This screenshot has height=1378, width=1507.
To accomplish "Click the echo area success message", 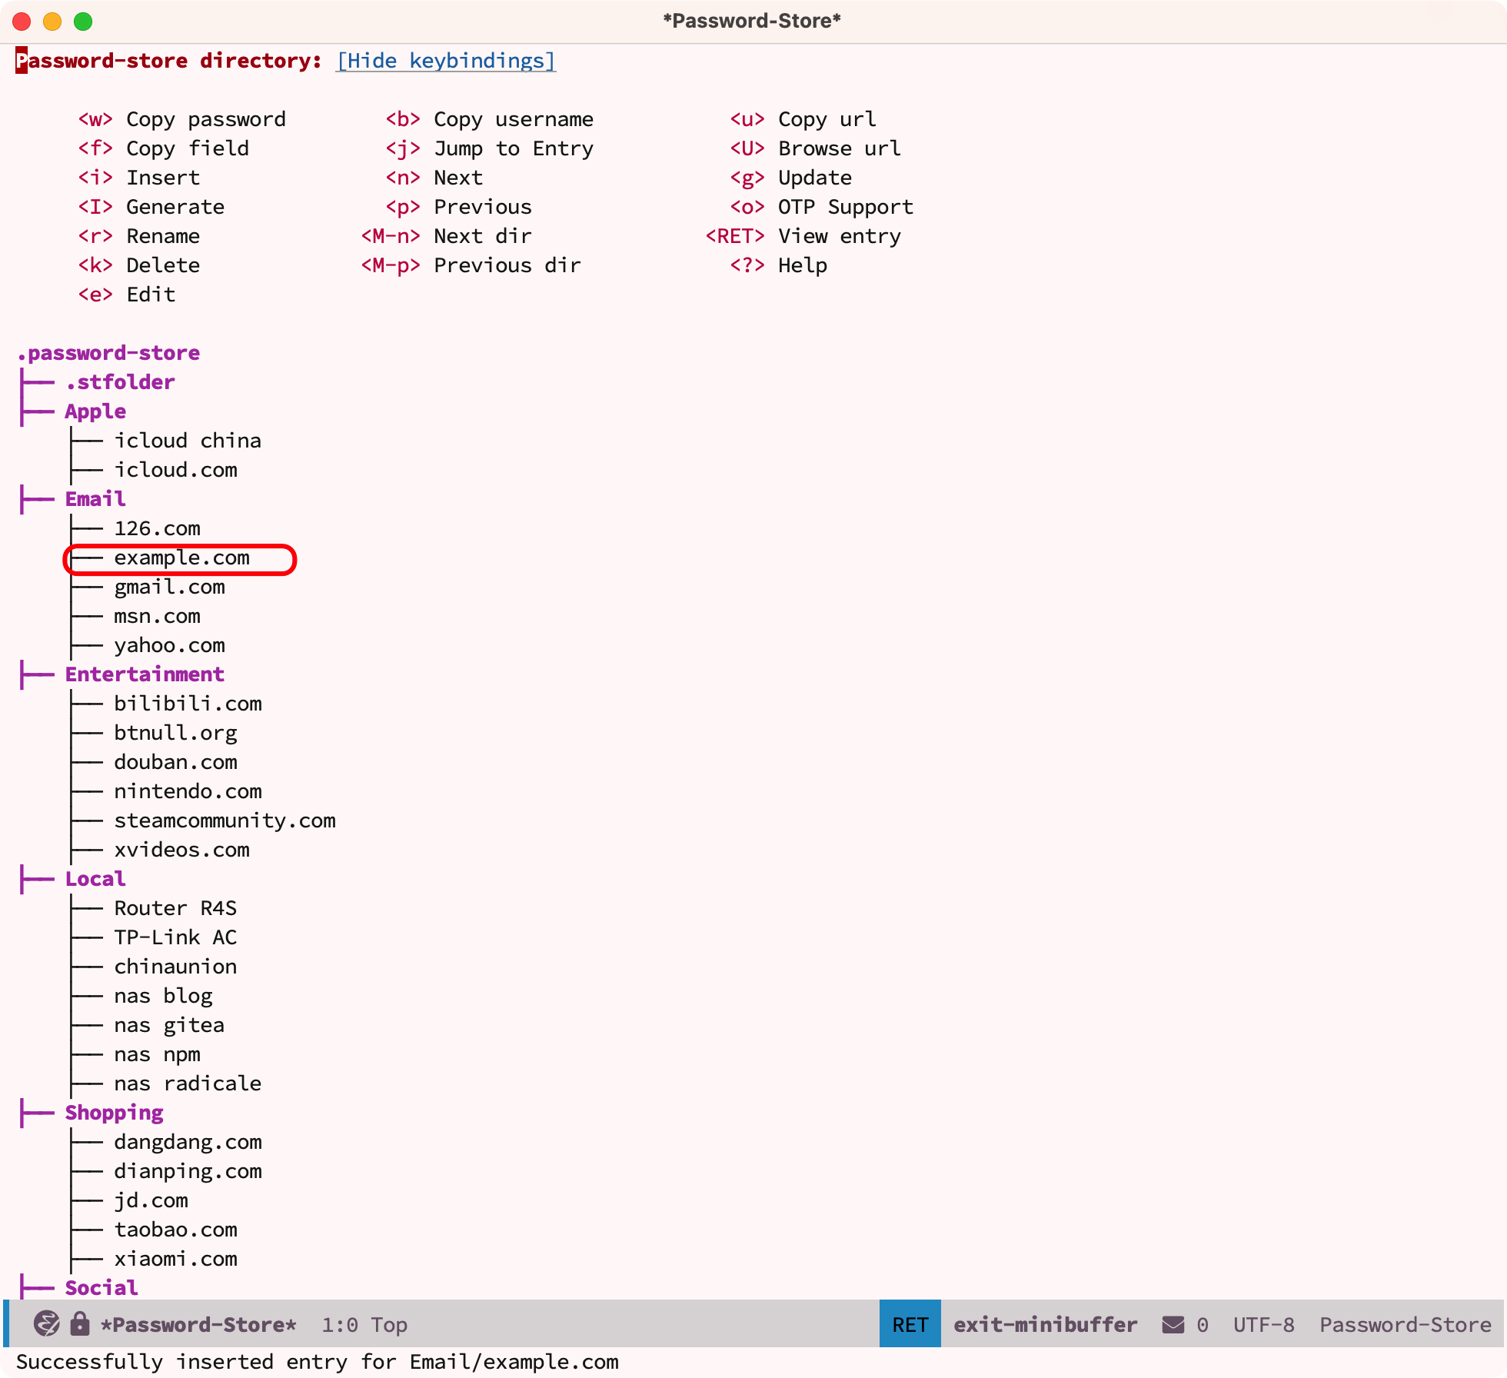I will click(317, 1361).
